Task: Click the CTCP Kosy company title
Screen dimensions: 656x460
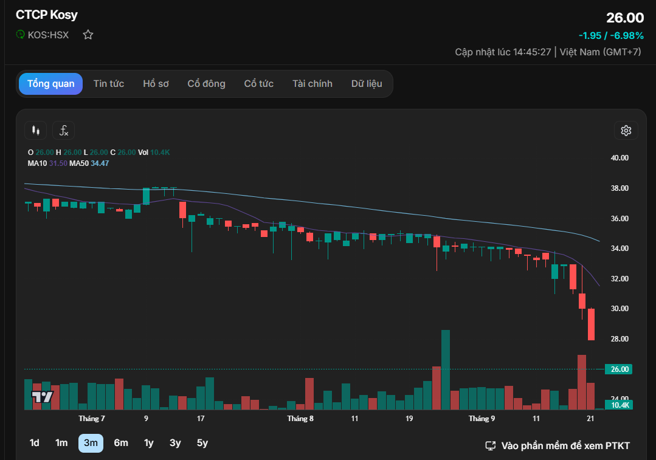Action: [x=47, y=15]
